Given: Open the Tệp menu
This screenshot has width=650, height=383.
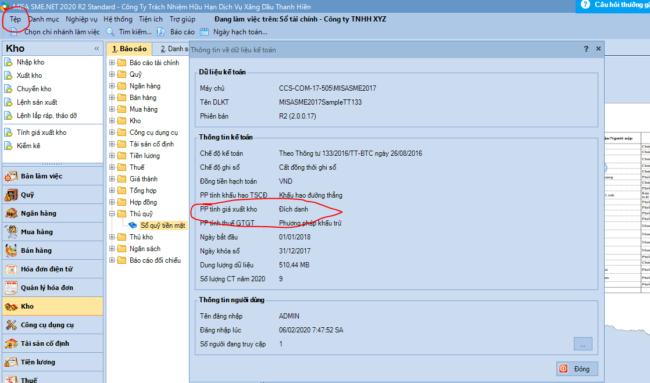Looking at the screenshot, I should 15,19.
